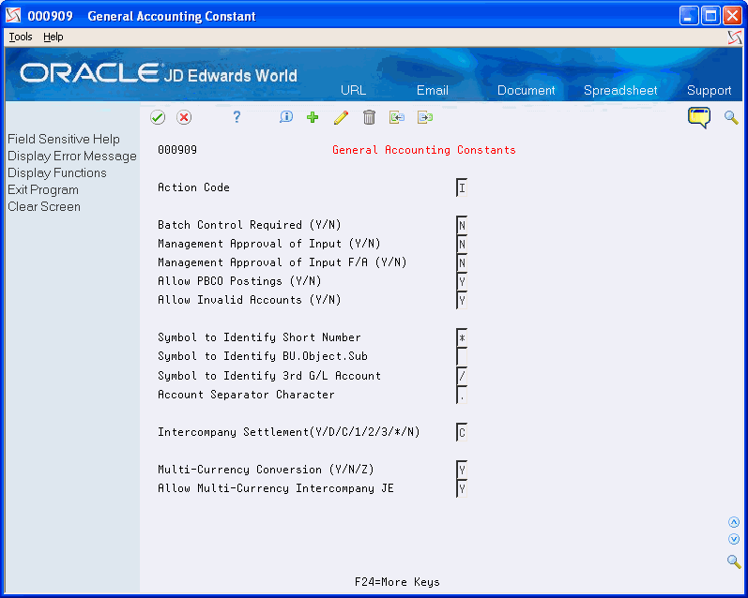Viewport: 748px width, 598px height.
Task: Click the export arrow-right icon
Action: [x=424, y=117]
